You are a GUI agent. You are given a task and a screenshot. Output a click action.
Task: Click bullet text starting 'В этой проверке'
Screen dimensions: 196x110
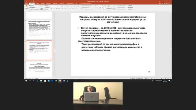[114, 32]
